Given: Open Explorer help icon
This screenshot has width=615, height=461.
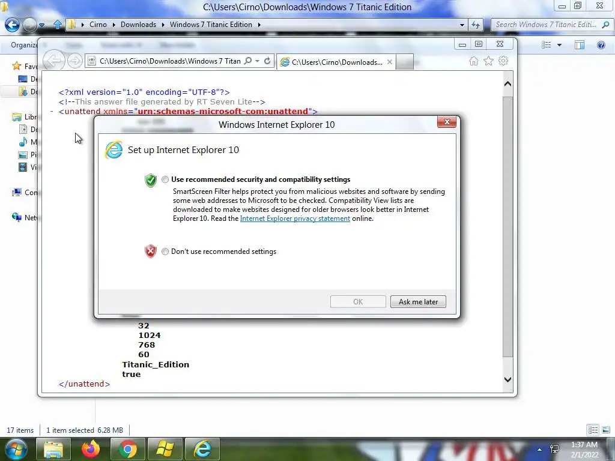Looking at the screenshot, I should 601,45.
